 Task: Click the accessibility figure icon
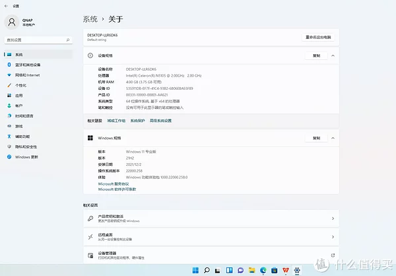click(x=9, y=137)
